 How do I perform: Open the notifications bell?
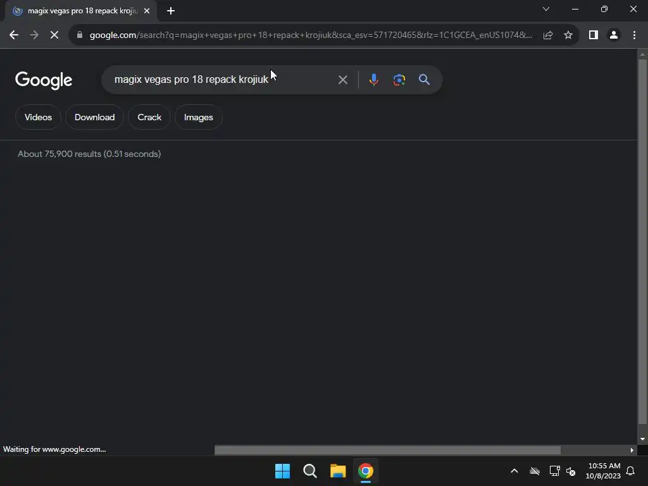(x=631, y=471)
